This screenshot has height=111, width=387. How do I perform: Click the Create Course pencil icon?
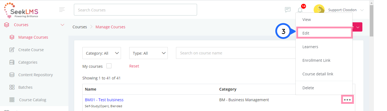[x=12, y=50]
